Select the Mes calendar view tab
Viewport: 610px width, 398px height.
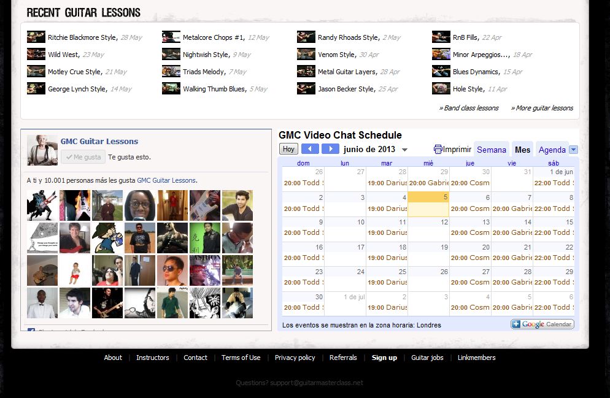pos(522,150)
